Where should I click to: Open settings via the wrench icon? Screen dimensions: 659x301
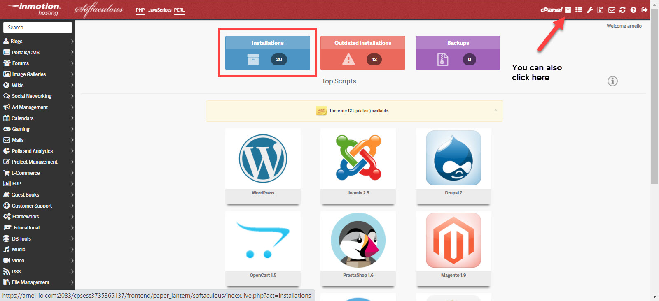point(590,10)
